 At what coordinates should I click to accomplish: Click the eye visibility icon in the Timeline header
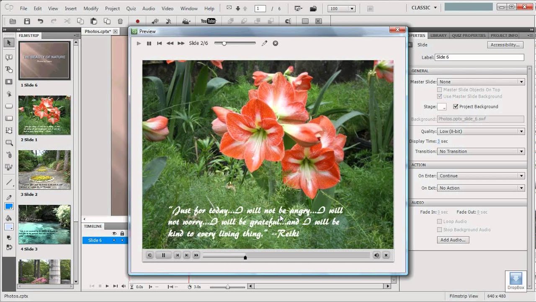coord(114,234)
